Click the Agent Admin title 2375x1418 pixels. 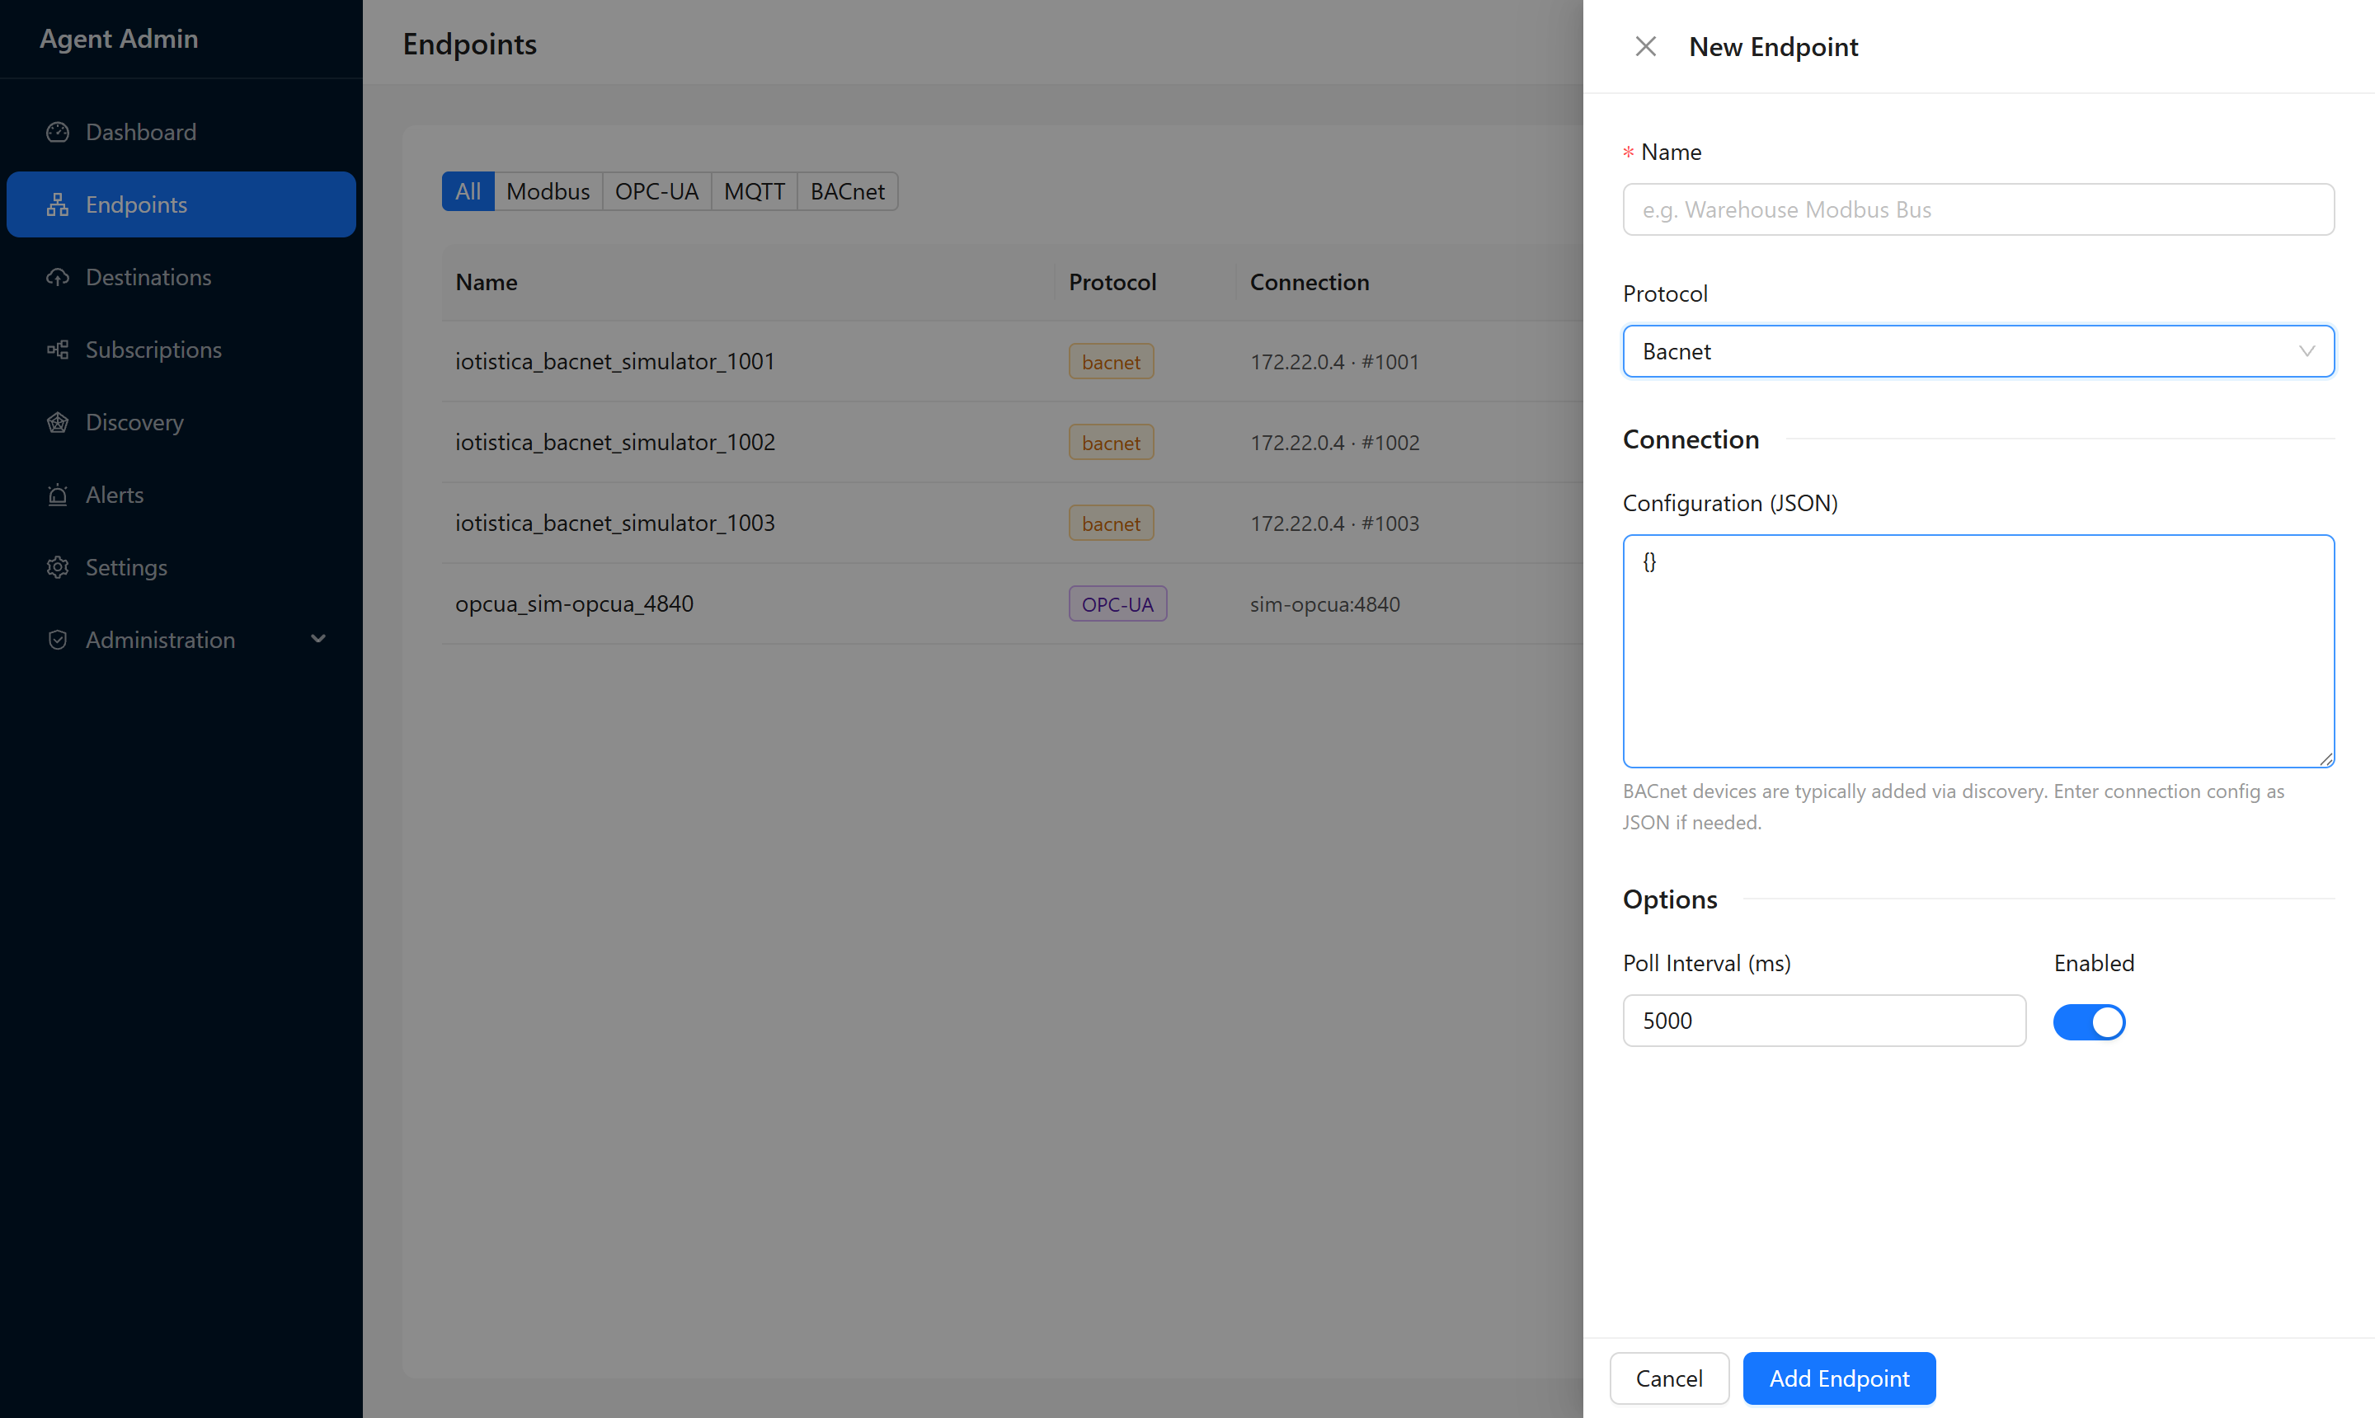(119, 38)
